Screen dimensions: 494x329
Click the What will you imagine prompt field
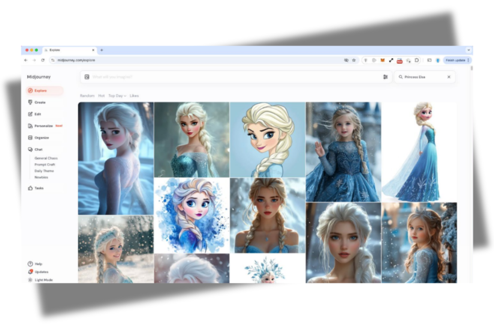pos(236,77)
